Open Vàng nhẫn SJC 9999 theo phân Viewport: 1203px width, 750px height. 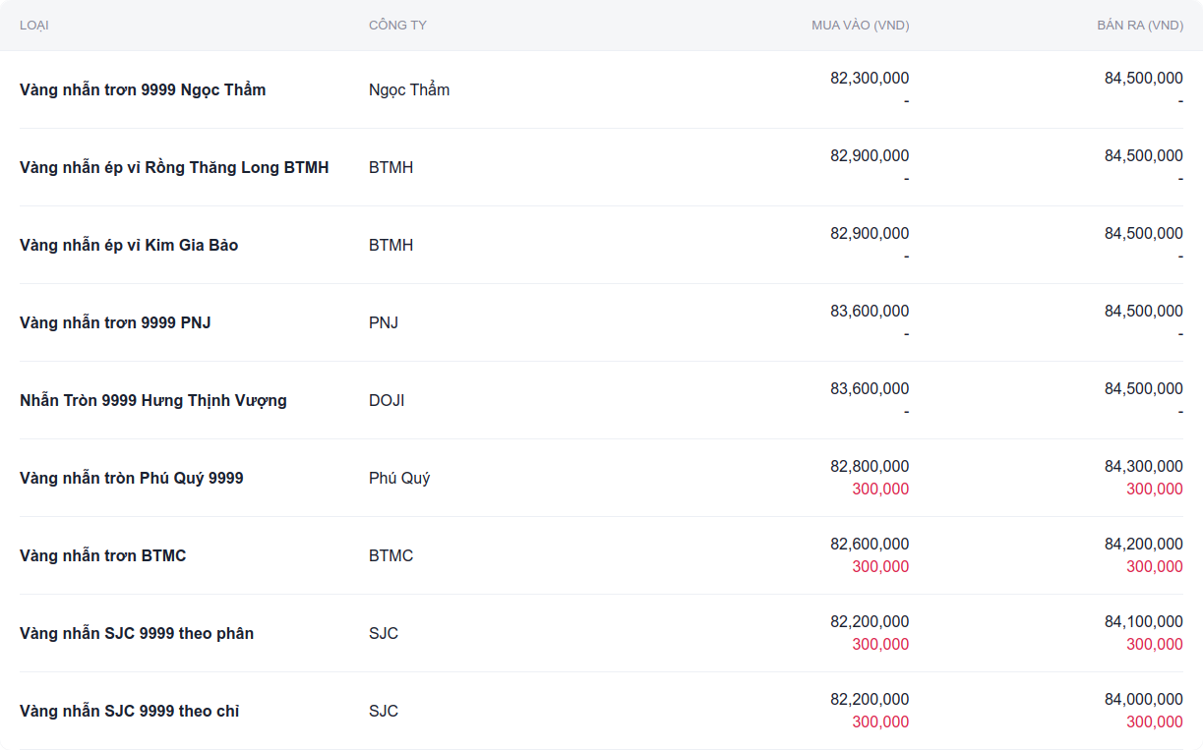(137, 634)
